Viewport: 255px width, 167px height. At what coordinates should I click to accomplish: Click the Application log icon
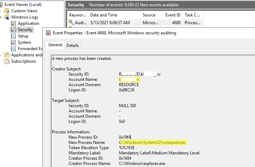(13, 23)
